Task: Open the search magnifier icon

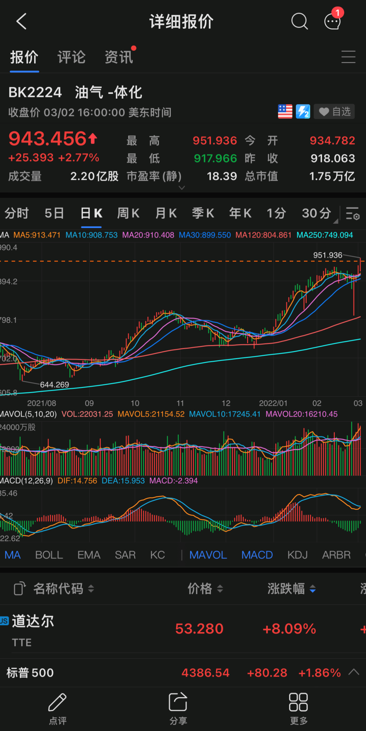Action: 300,22
